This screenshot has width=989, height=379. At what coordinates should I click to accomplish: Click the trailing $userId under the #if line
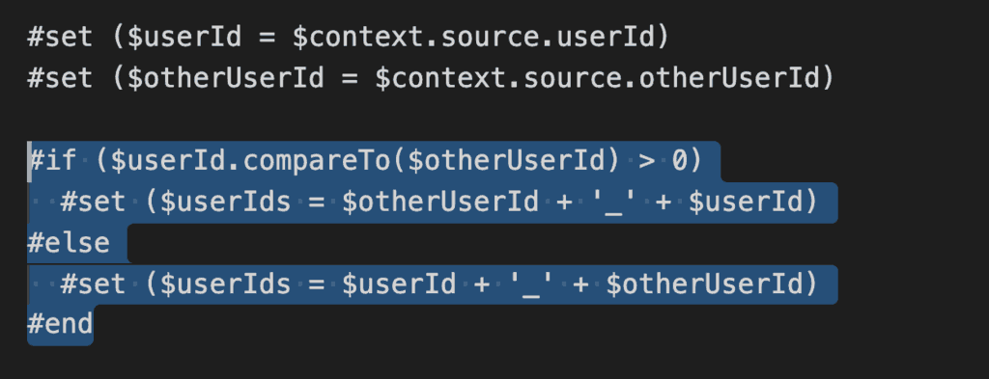click(x=745, y=203)
